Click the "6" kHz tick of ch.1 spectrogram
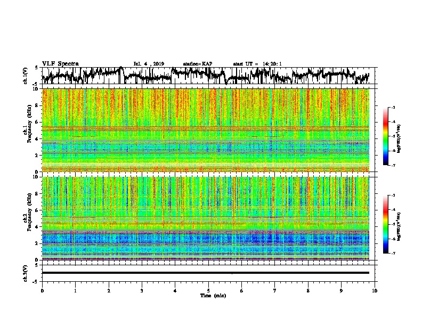This screenshot has height=326, width=422. point(37,122)
